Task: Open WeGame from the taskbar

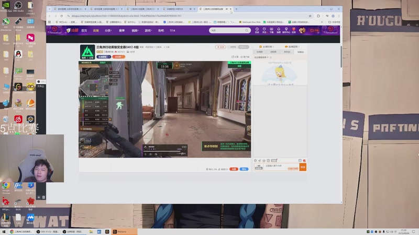Action: (125, 232)
